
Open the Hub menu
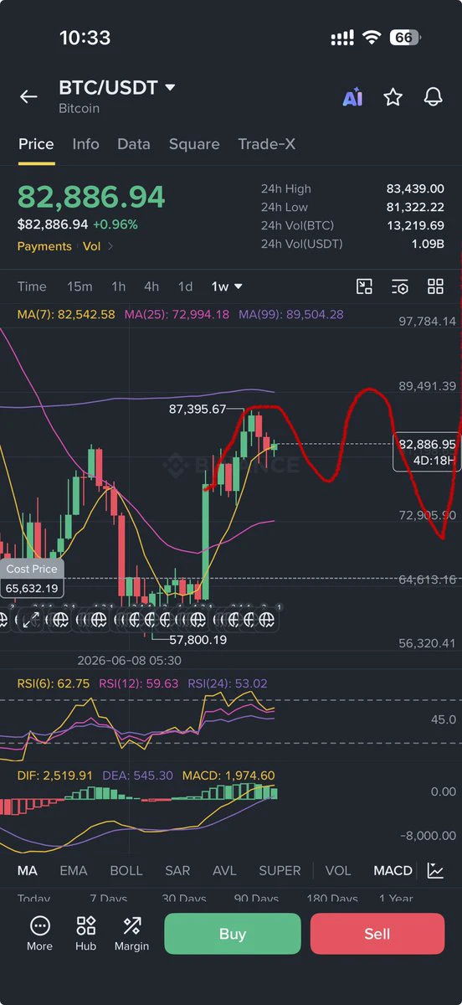pyautogui.click(x=85, y=934)
